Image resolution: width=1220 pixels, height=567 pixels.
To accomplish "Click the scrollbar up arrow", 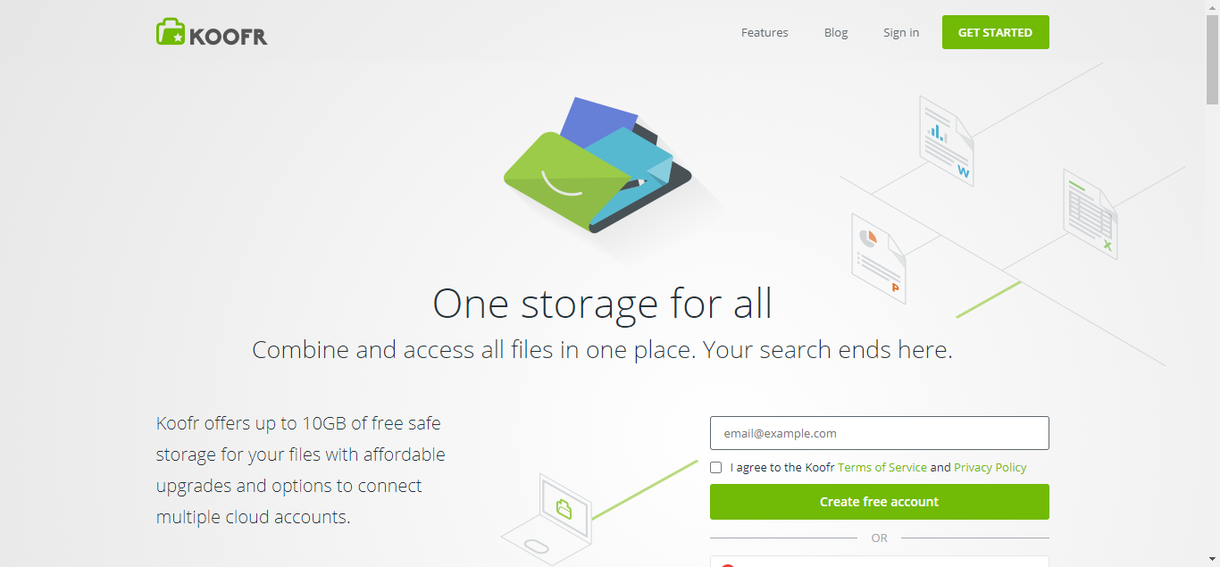I will (1212, 7).
